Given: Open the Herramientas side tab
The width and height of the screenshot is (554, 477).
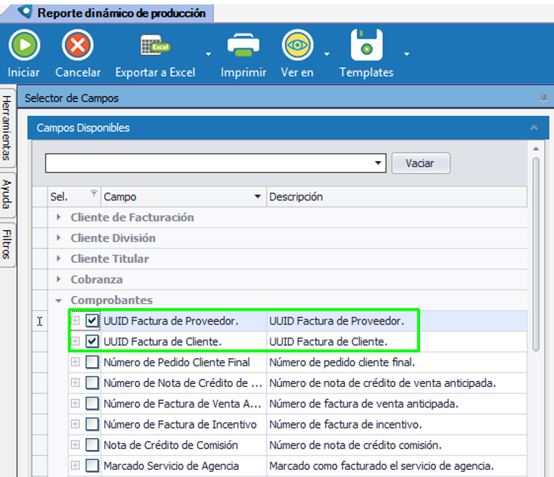Looking at the screenshot, I should [7, 126].
